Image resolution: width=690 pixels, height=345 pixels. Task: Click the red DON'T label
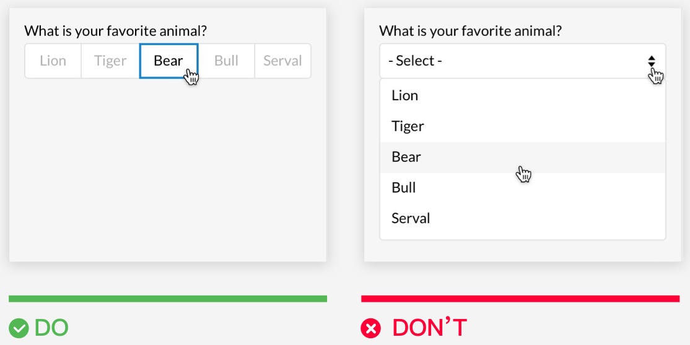429,328
